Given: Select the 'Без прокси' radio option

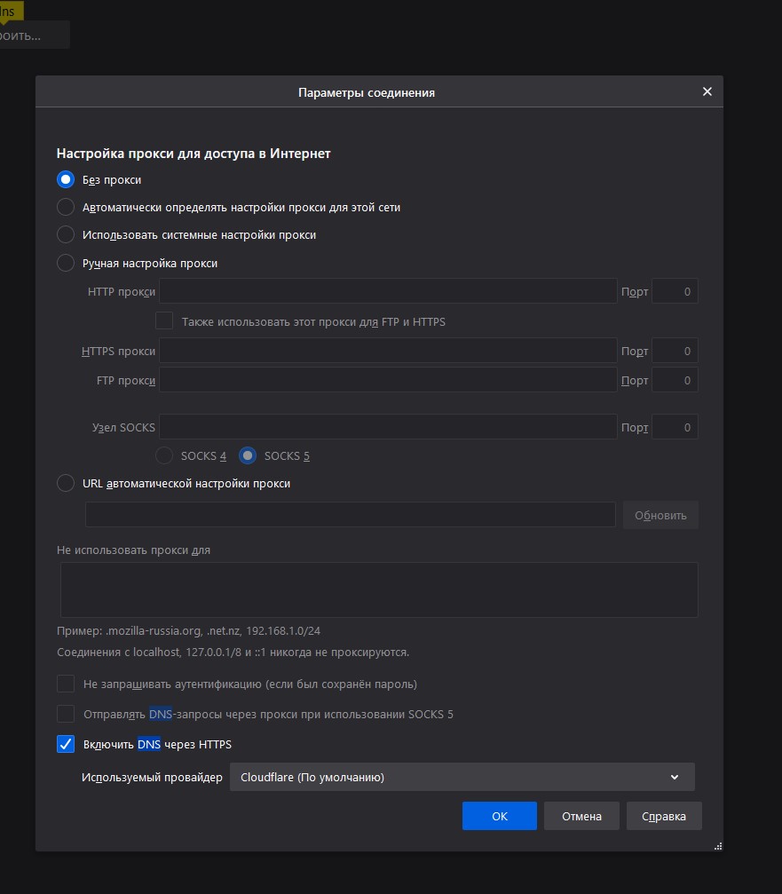Looking at the screenshot, I should pyautogui.click(x=66, y=179).
